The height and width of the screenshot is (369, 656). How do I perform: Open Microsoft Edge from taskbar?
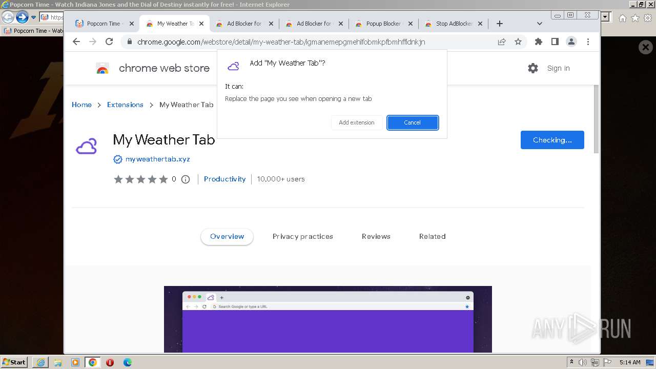pos(128,362)
